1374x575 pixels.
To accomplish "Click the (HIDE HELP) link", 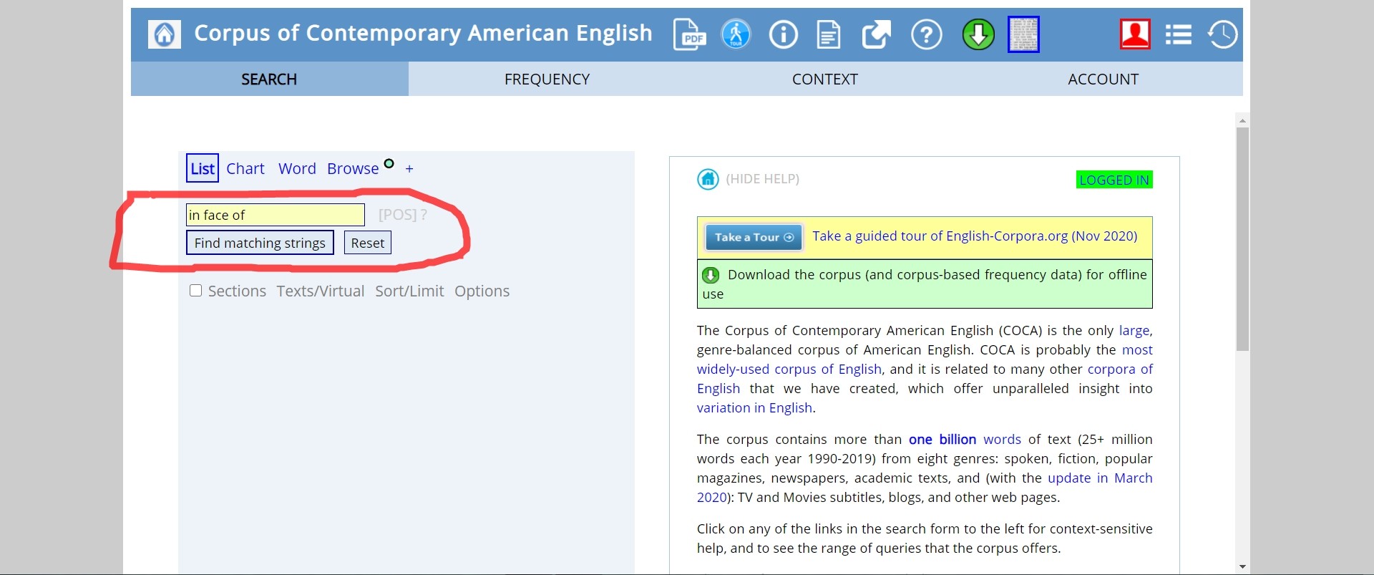I will (762, 179).
